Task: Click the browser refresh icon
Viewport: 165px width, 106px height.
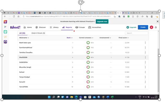Action: 14,16
